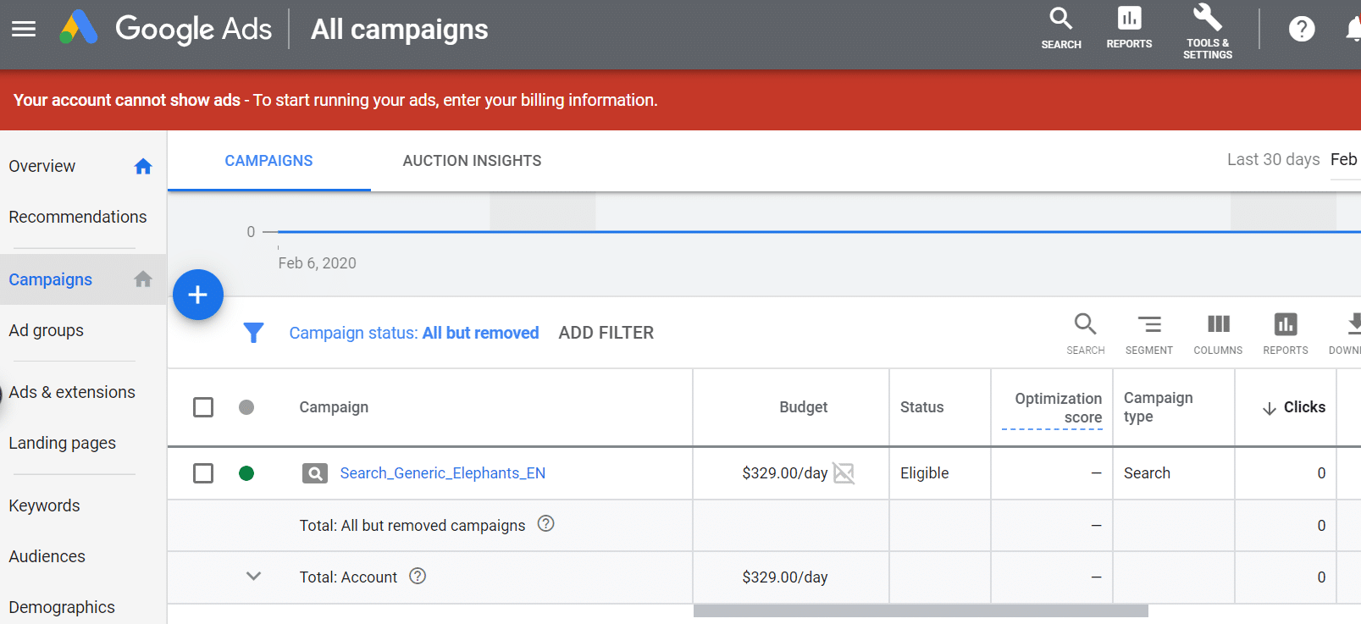Viewport: 1361px width, 624px height.
Task: Click the horizontal table scrollbar
Action: (x=921, y=610)
